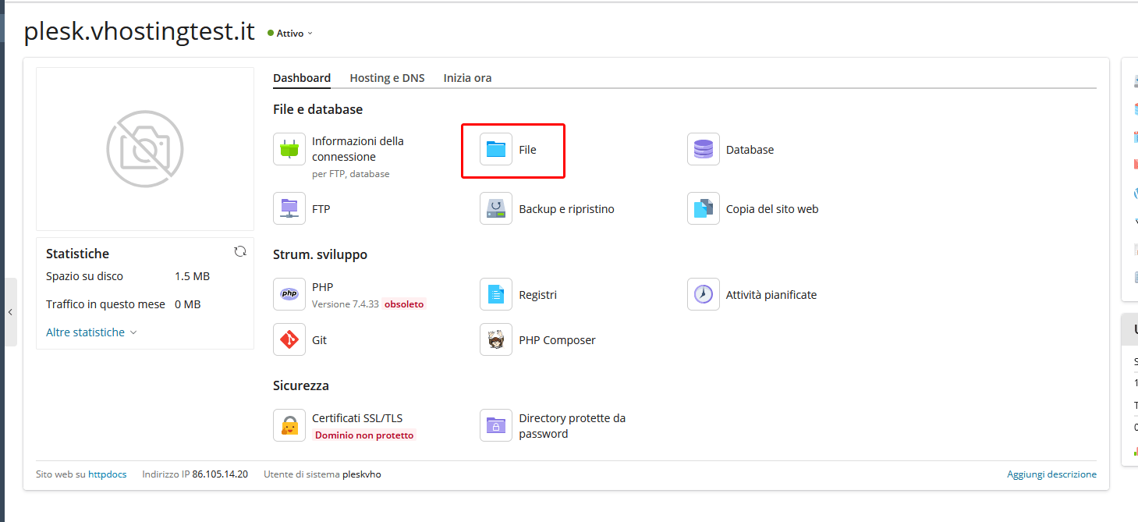Viewport: 1138px width, 522px height.
Task: Expand Altre statistiche
Action: [91, 332]
